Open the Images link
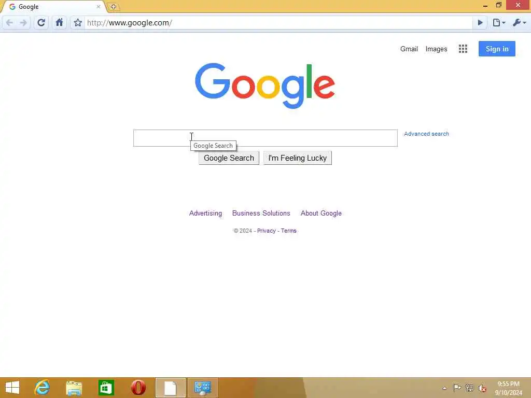The height and width of the screenshot is (398, 531). point(436,49)
